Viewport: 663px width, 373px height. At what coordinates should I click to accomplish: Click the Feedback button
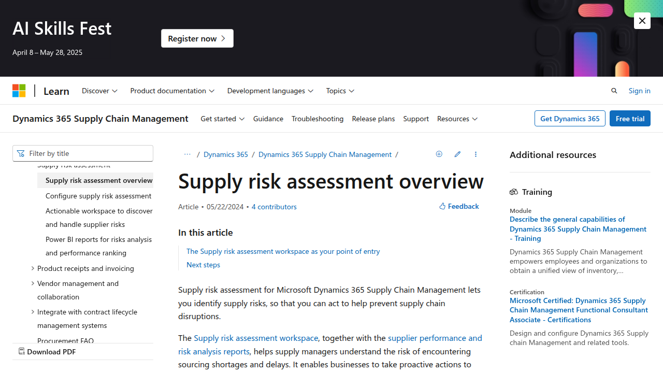459,206
